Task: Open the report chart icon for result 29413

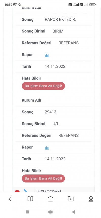Action: coord(47,148)
